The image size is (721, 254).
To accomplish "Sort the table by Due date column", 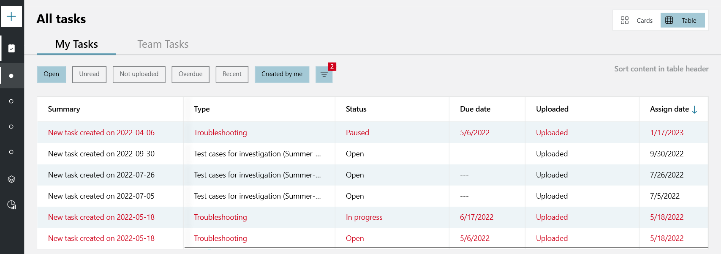I will (475, 109).
